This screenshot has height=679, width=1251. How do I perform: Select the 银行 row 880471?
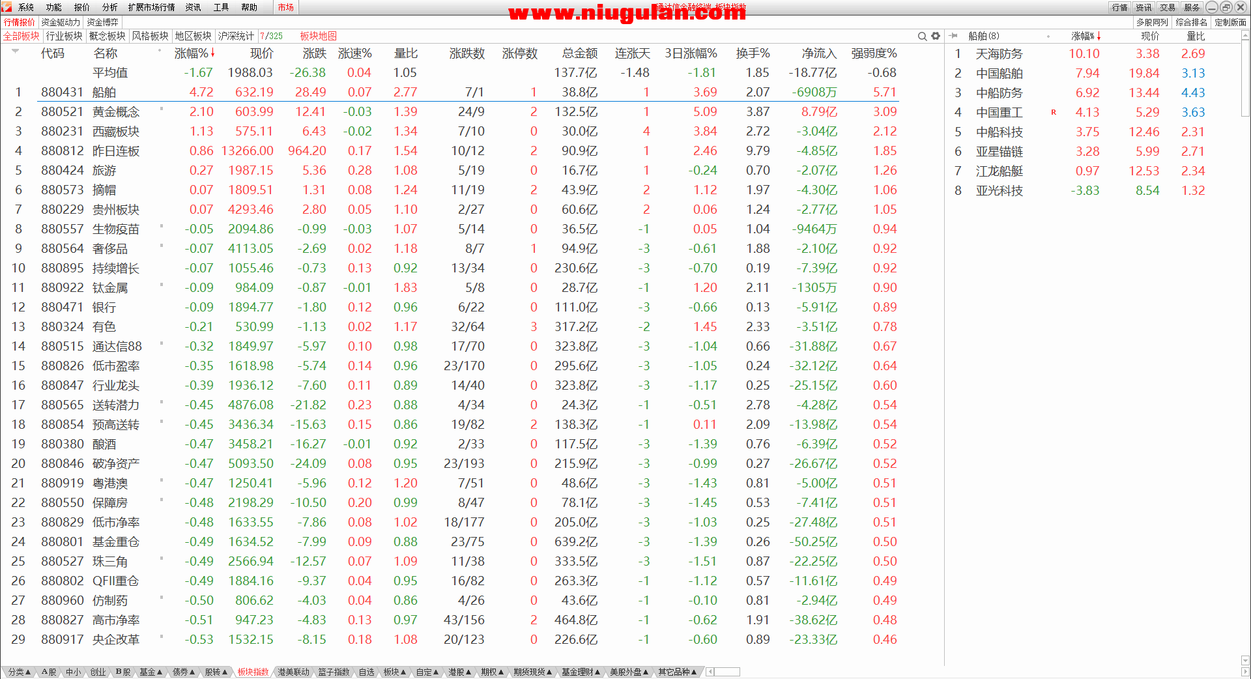[x=455, y=307]
